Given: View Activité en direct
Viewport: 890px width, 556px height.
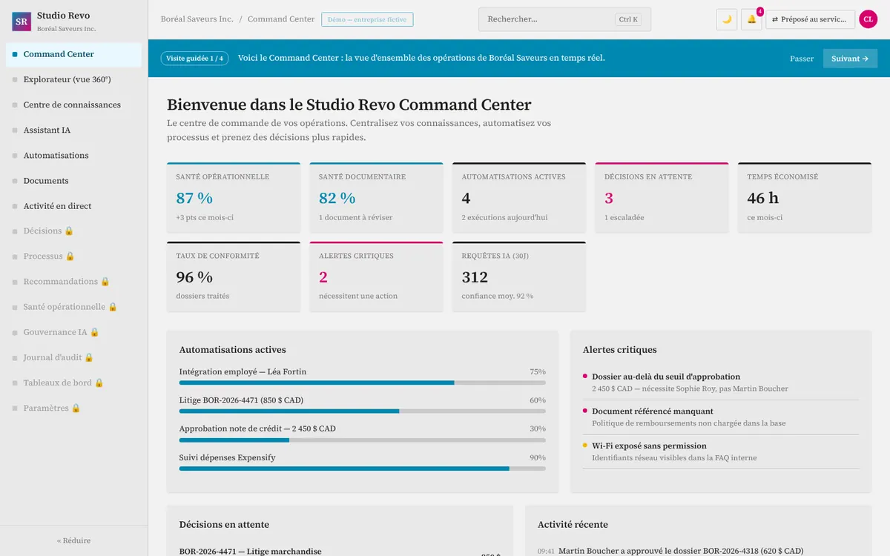Looking at the screenshot, I should (74, 205).
